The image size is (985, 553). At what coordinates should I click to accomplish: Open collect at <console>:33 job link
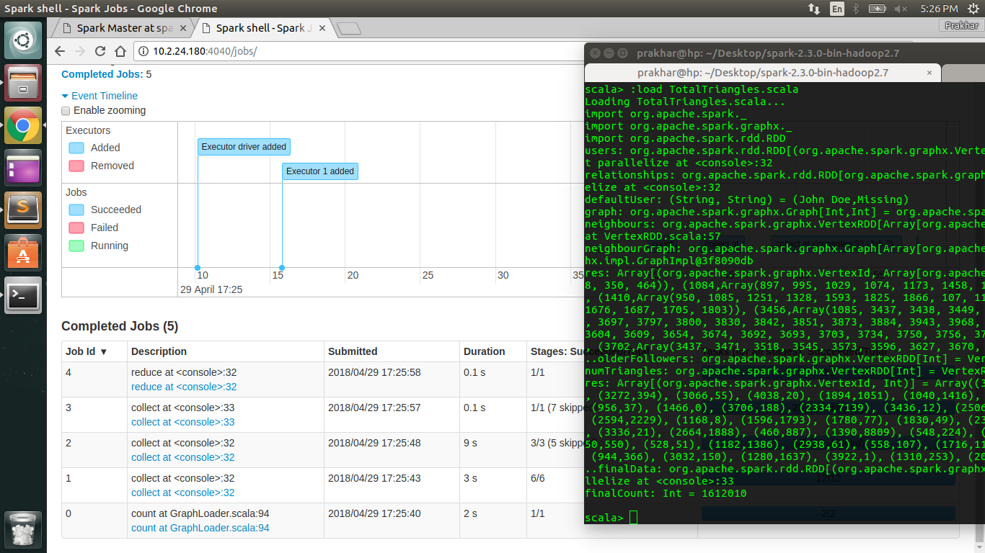pyautogui.click(x=183, y=422)
